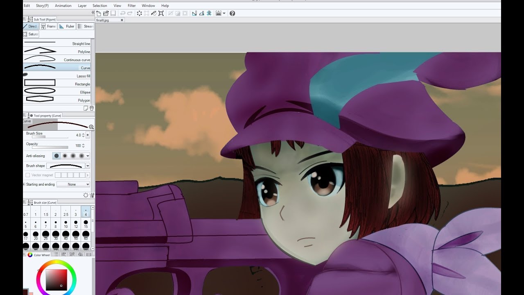Open the Brush shape dropdown
Viewport: 524px width, 295px height.
(88, 166)
